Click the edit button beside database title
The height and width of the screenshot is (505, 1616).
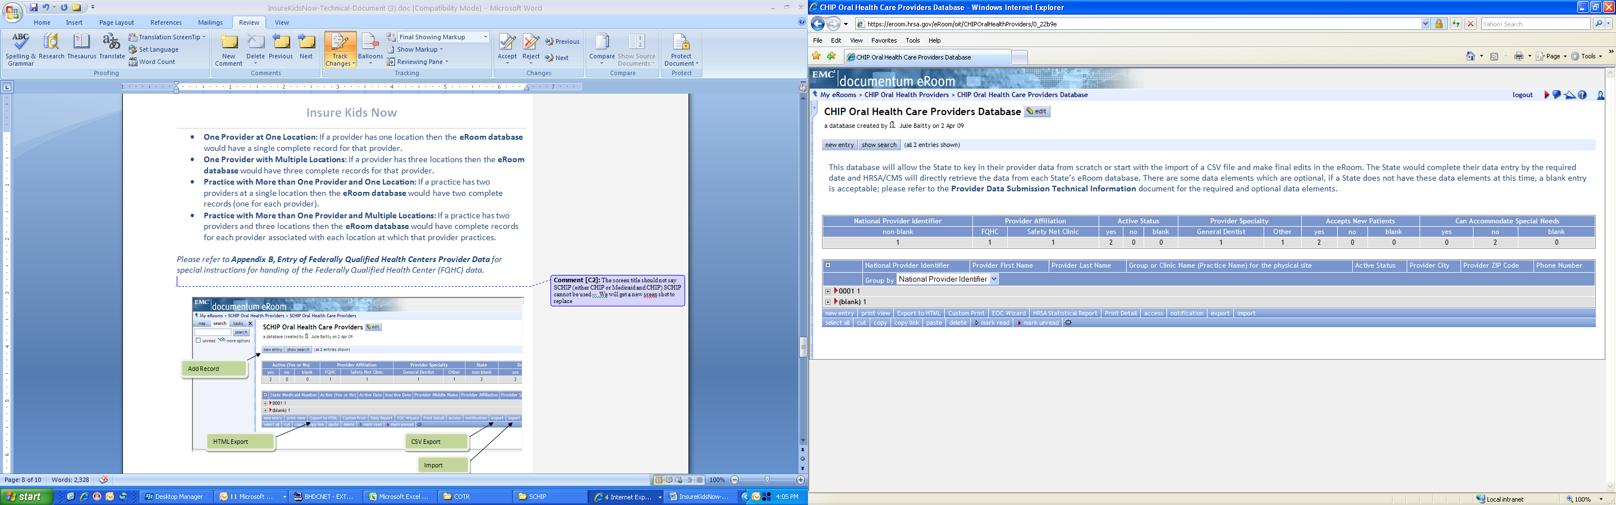coord(1037,112)
